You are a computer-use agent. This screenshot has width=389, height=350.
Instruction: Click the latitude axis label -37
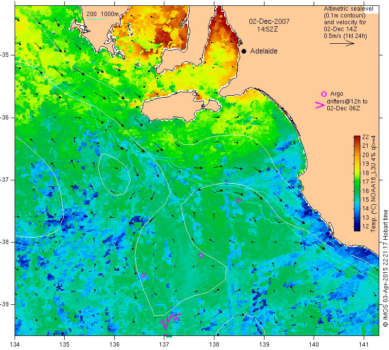click(5, 179)
